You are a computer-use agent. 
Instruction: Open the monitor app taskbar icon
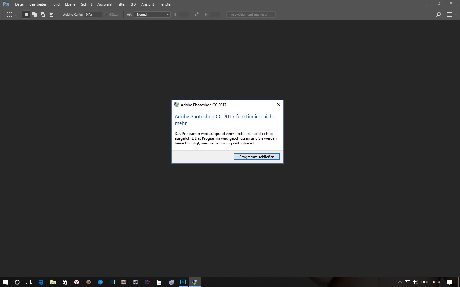point(171,282)
